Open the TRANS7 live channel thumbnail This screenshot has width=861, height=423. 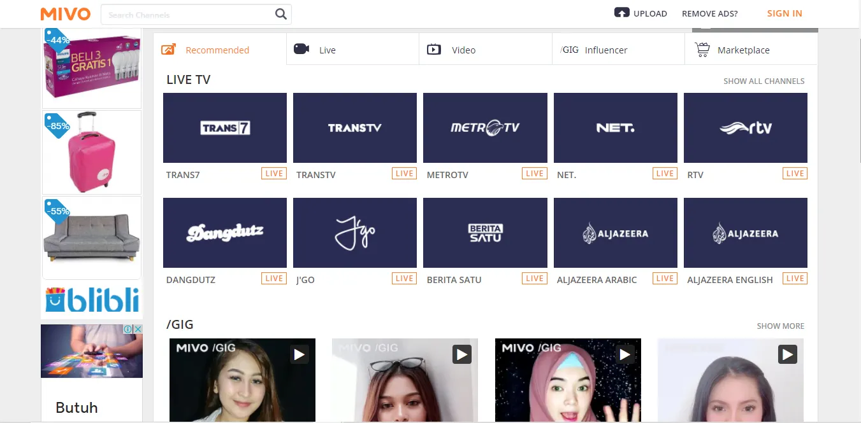tap(225, 128)
